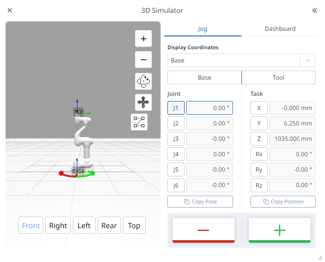
Task: Jog in the positive direction
Action: 280,230
